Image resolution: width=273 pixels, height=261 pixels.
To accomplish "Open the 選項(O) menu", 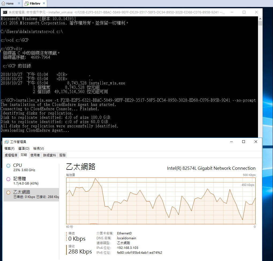I will [24, 149].
